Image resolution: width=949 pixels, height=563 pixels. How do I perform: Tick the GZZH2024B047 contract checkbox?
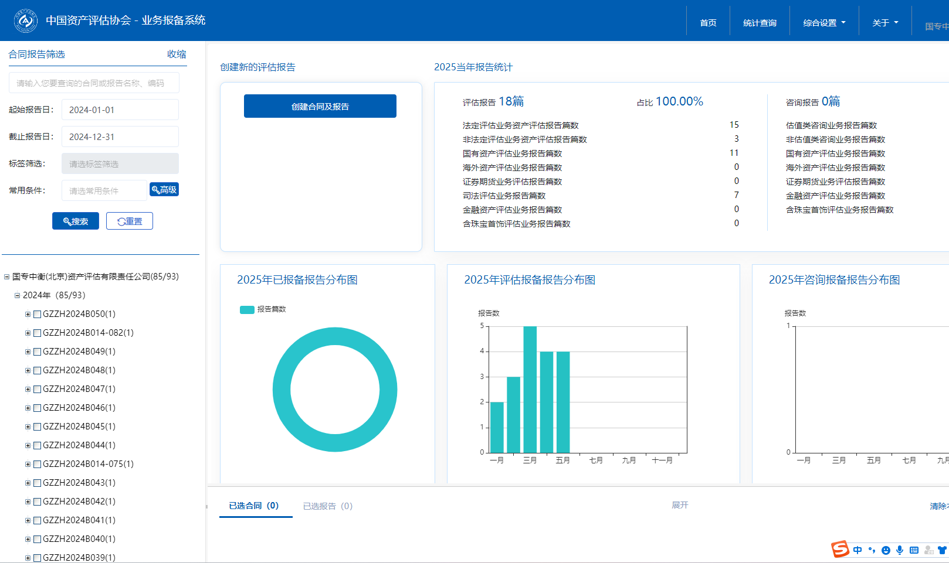38,390
